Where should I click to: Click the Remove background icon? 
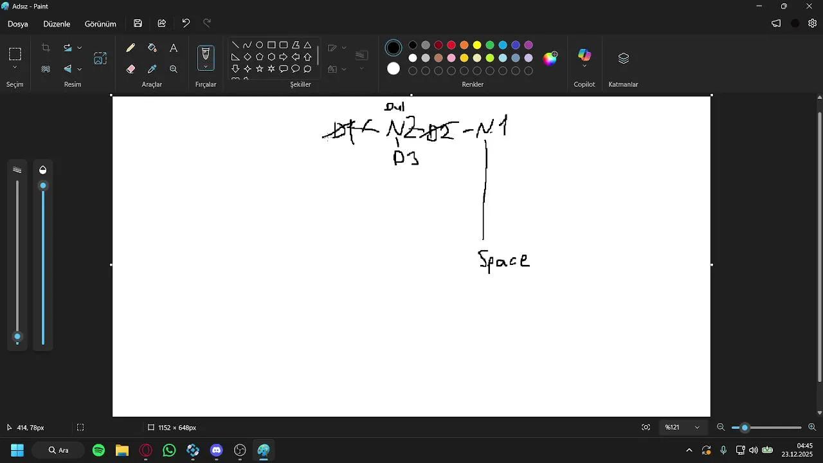(46, 69)
